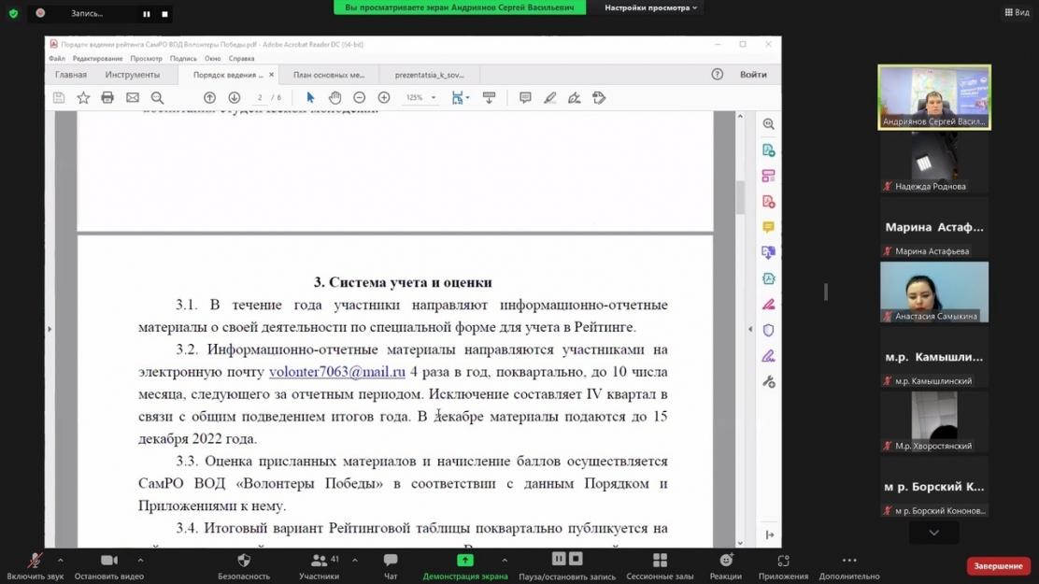Pause the recording in the Zoom toolbar
Viewport: 1039px width, 584px height.
coord(559,559)
